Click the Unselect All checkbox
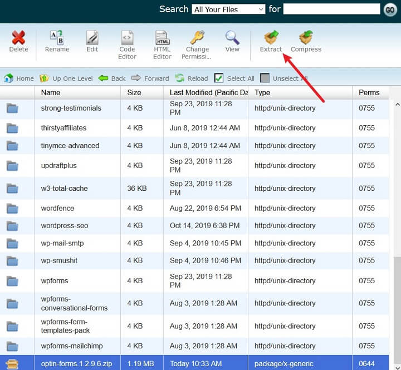Screen dimensions: 401x370 (265, 78)
